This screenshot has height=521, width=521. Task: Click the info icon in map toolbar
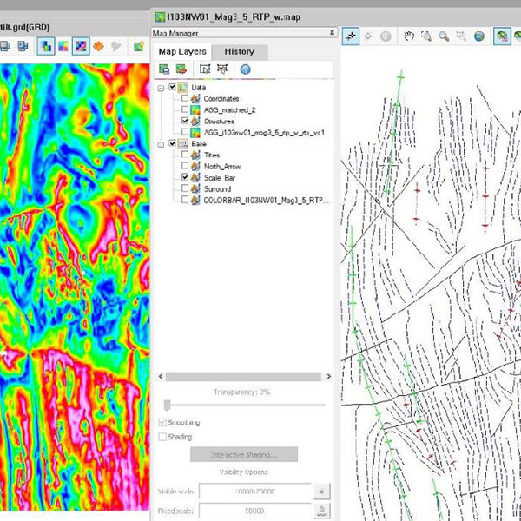pyautogui.click(x=386, y=36)
